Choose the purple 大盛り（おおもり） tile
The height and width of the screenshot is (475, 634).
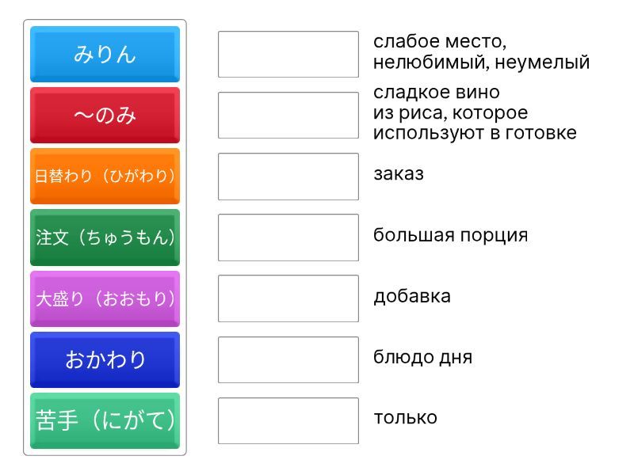coord(105,298)
